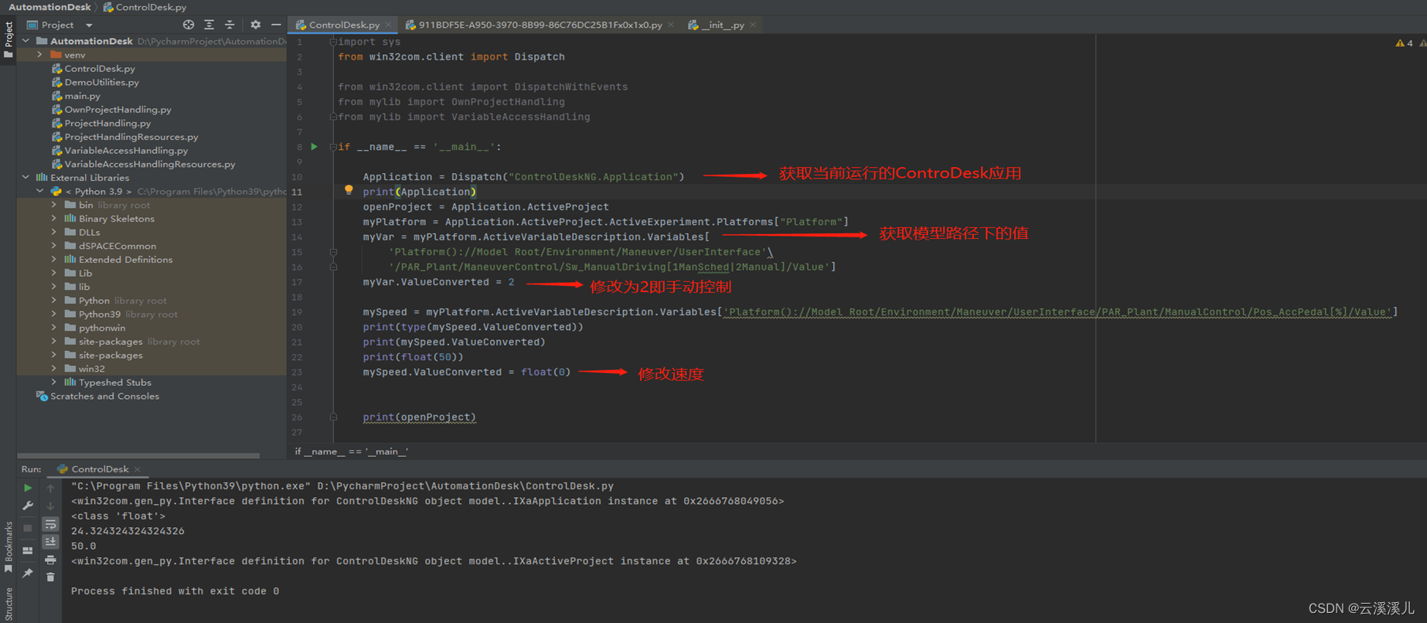Toggle soft-wrap in Run console
The width and height of the screenshot is (1427, 623).
coord(50,524)
